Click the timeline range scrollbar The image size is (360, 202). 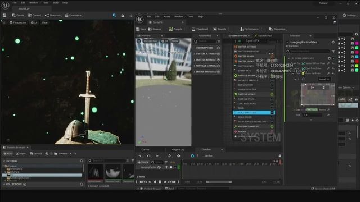pyautogui.click(x=219, y=182)
